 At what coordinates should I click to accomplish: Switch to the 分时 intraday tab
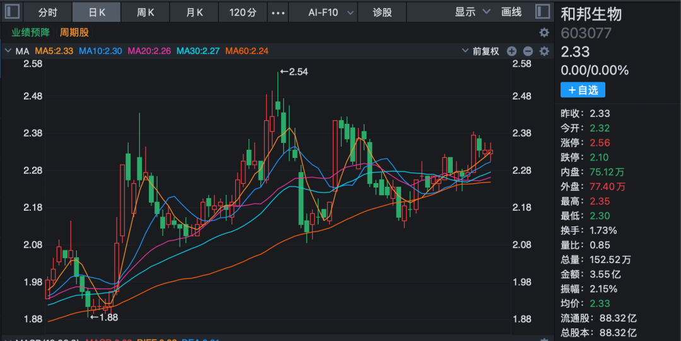[47, 12]
